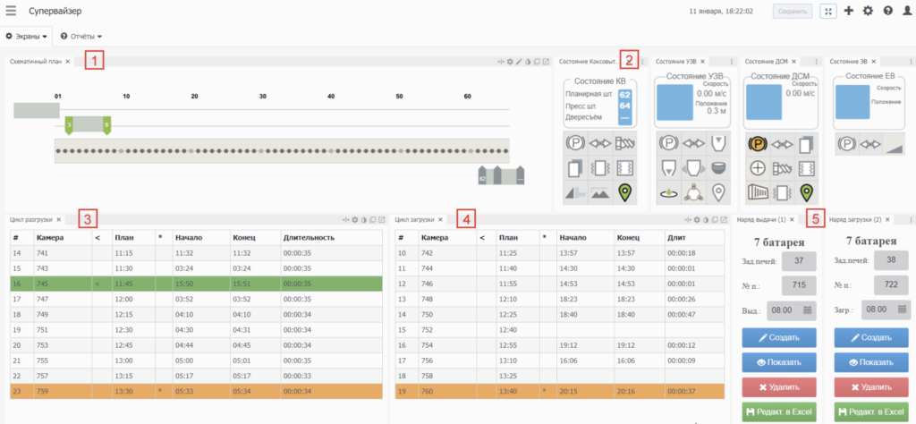Click green location pin in Состояние КВ
916x424 pixels.
pos(625,192)
